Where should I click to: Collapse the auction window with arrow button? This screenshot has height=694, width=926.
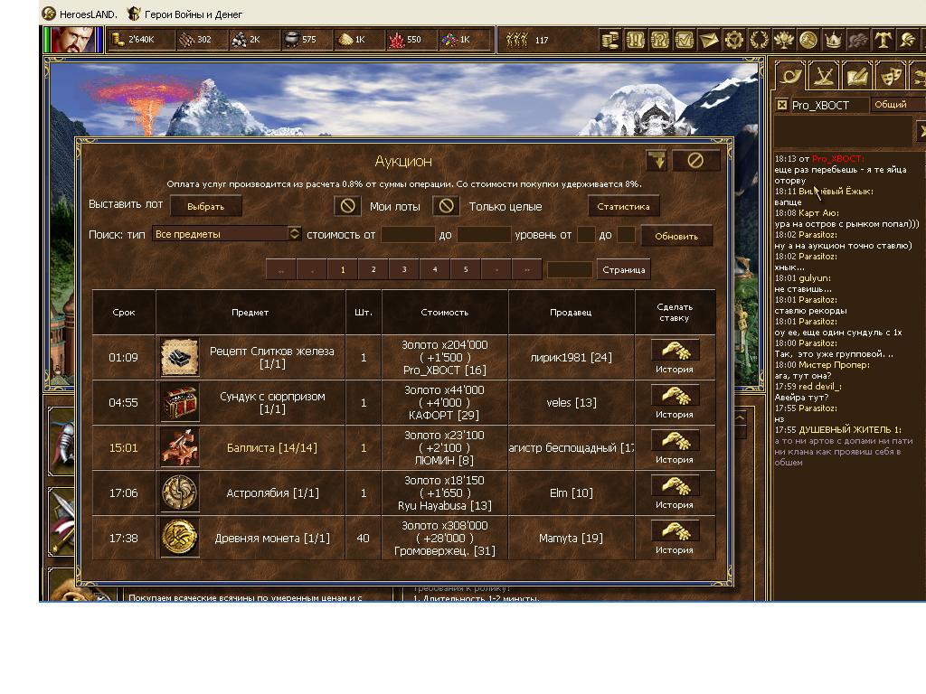pos(657,161)
